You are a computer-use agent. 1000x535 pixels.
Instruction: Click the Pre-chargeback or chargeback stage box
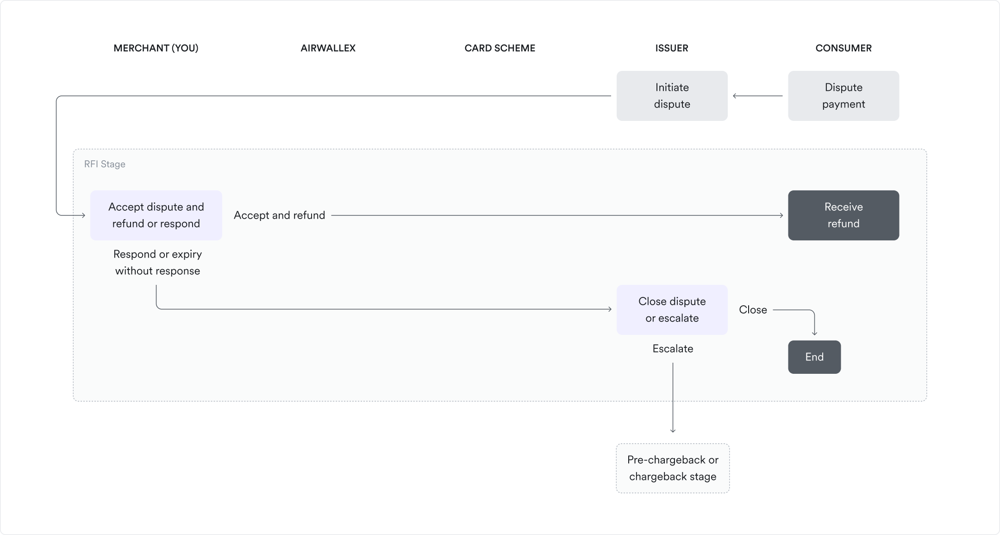coord(672,468)
